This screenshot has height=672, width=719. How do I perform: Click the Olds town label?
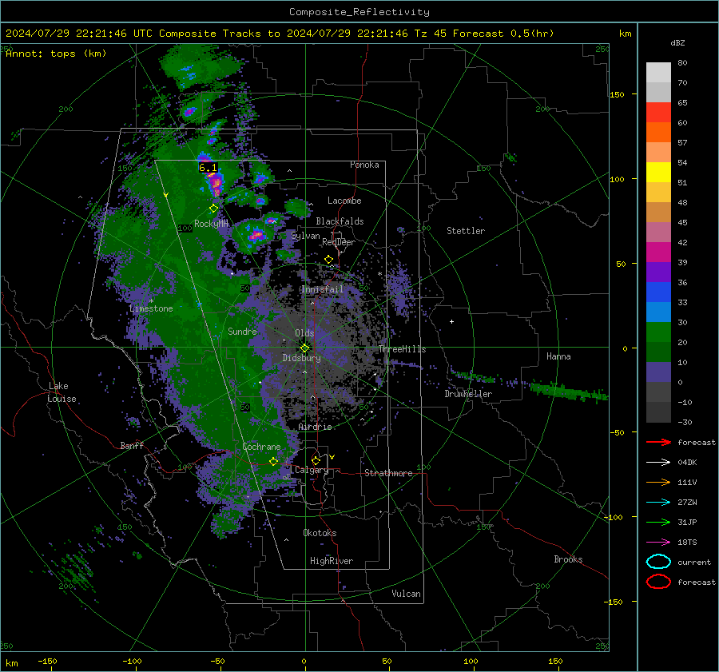pos(304,333)
